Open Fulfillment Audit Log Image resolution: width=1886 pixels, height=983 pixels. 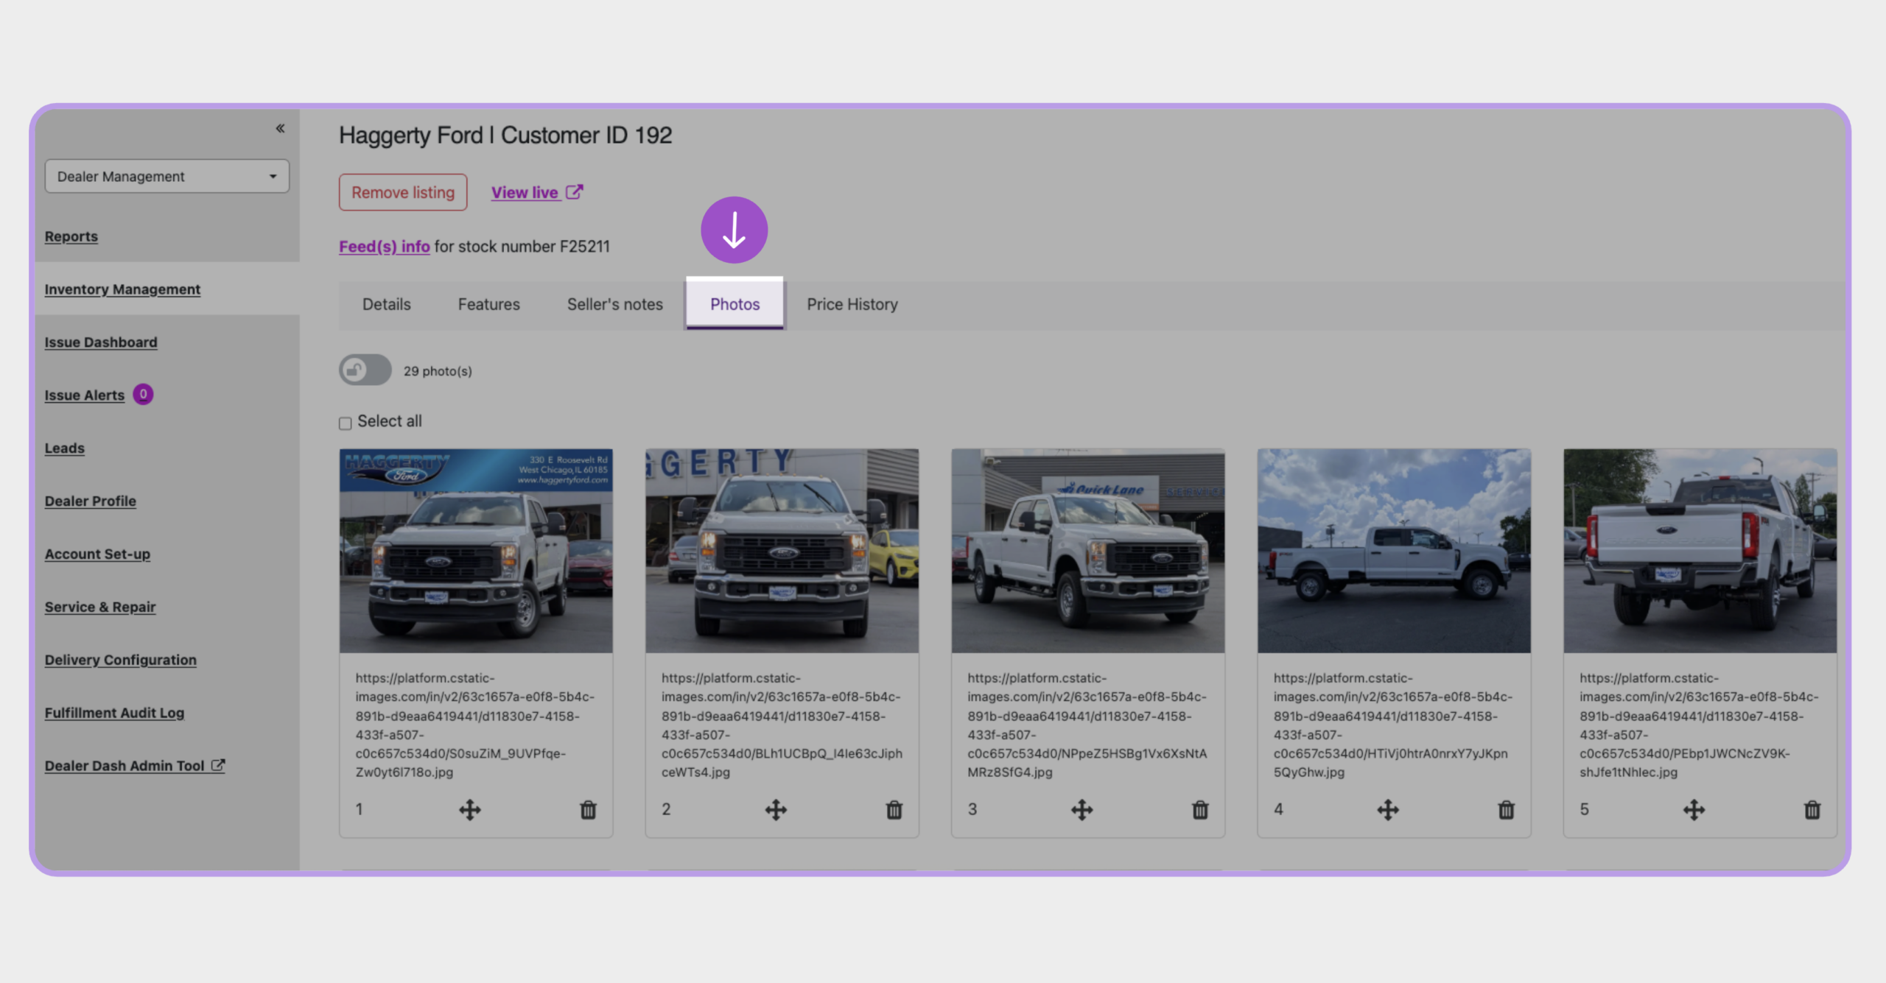[x=114, y=714]
